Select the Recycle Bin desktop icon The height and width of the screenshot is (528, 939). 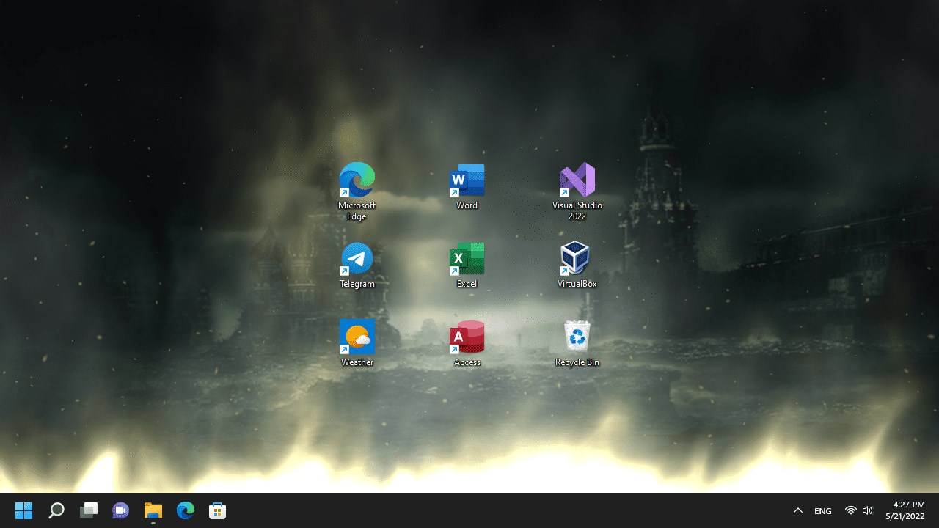point(577,343)
